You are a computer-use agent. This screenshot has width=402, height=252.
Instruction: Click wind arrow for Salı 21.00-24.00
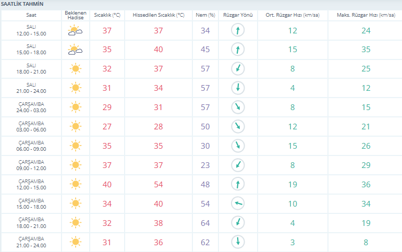point(238,88)
